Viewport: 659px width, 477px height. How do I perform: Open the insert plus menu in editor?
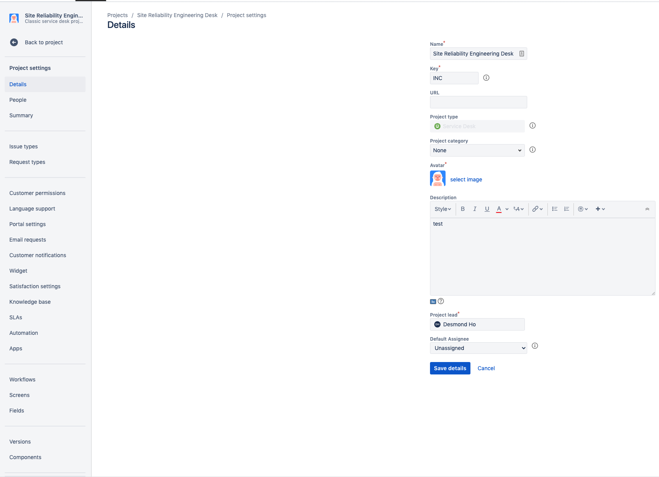599,209
